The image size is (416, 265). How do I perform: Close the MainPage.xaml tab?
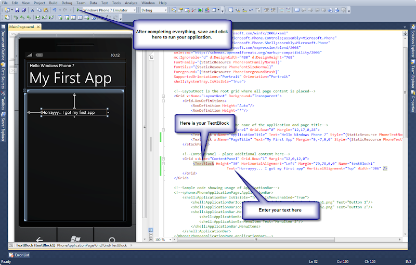(x=37, y=27)
